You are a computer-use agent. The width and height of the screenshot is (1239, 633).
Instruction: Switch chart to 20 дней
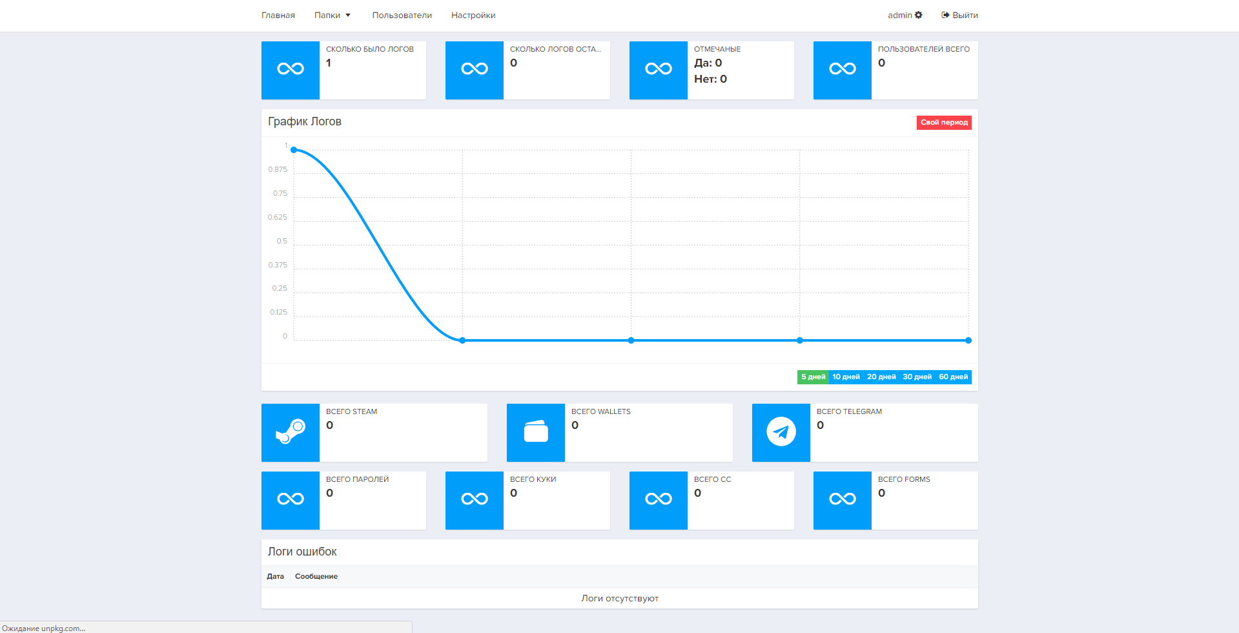(881, 377)
